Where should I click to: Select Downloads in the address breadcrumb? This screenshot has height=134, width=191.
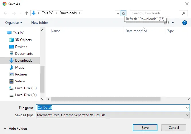point(68,13)
